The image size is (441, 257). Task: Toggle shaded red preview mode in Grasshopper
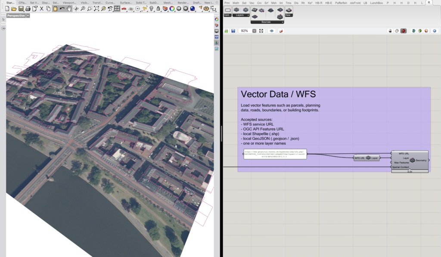pyautogui.click(x=403, y=31)
